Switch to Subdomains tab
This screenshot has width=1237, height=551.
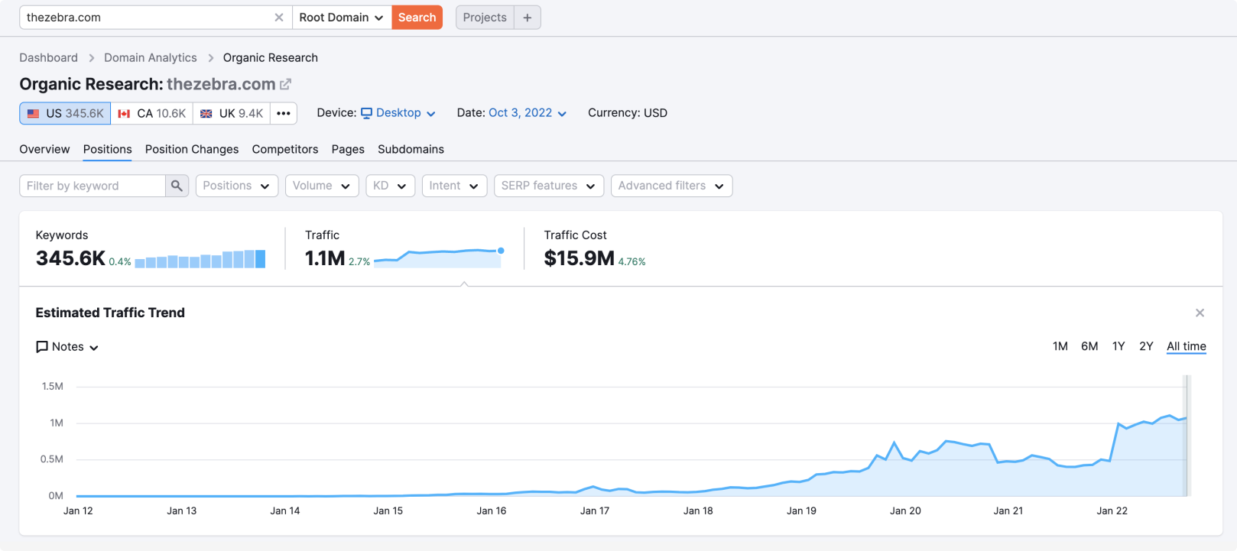(x=411, y=149)
